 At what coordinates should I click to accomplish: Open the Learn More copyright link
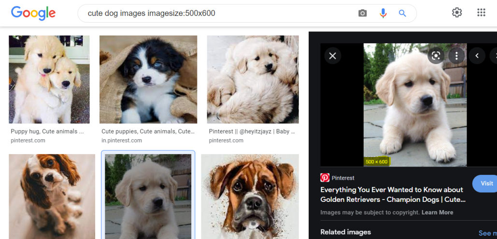pyautogui.click(x=438, y=212)
